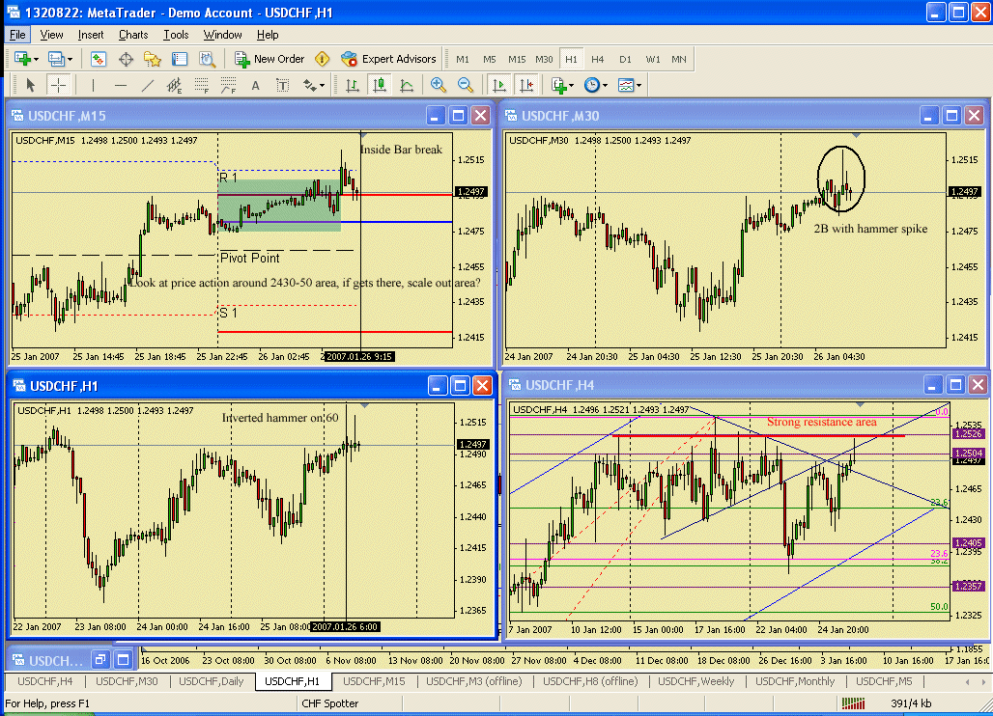Select M15 timeframe in the toolbar
Screen dimensions: 993x716
(x=517, y=59)
